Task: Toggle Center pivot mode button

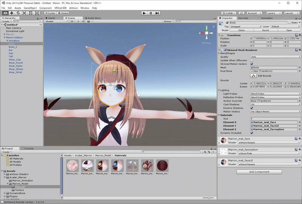Action: coord(50,13)
